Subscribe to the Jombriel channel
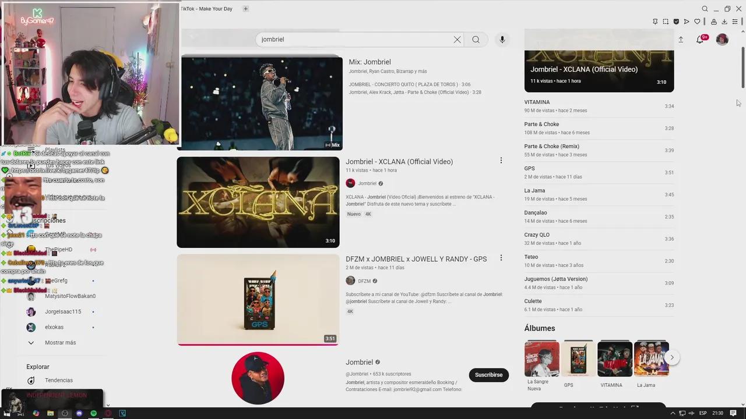The height and width of the screenshot is (419, 746). (x=488, y=375)
